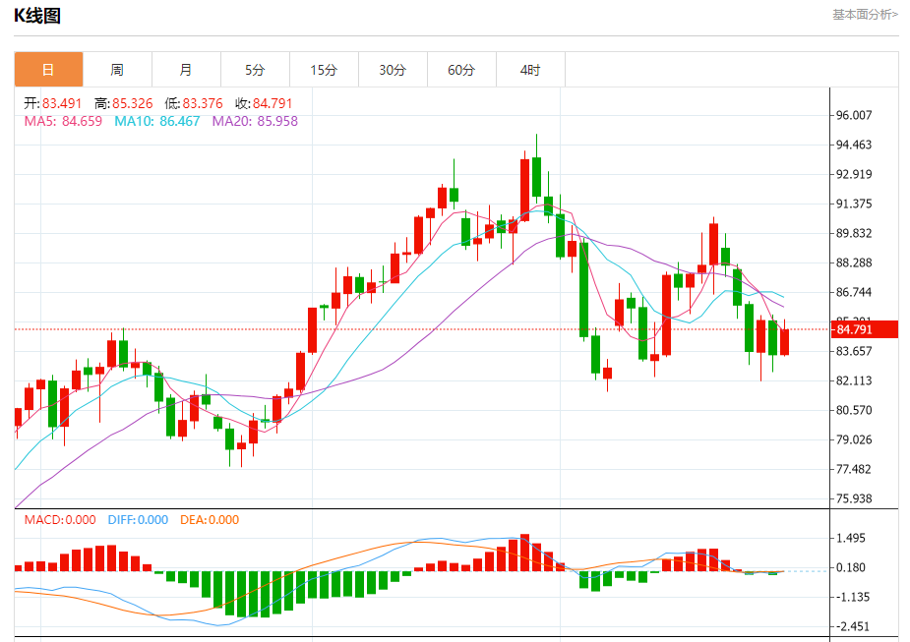Screen dimensions: 910x642
Task: Click the 94.463 price axis label
Action: [854, 145]
